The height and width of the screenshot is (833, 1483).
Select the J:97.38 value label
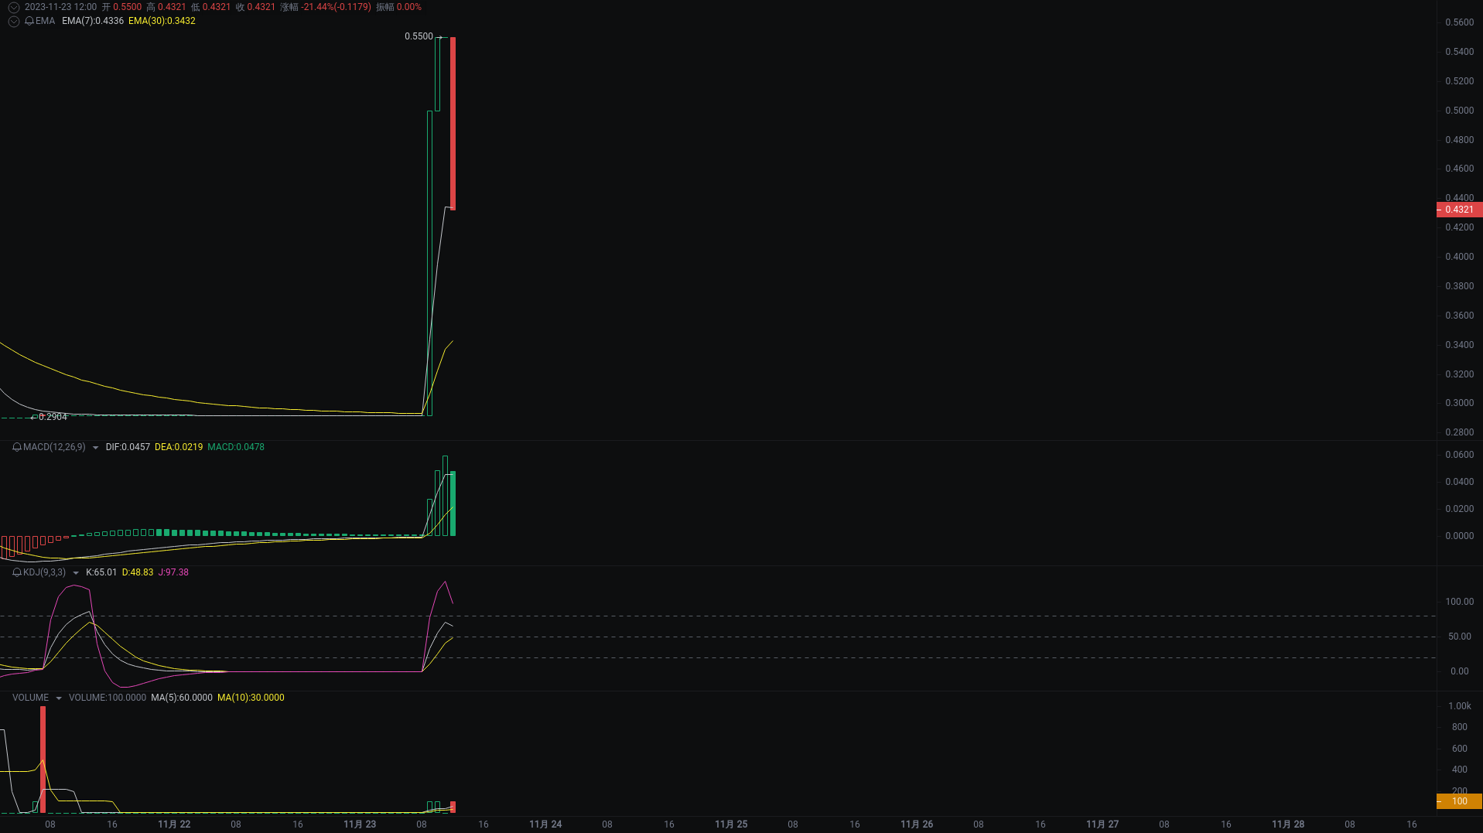point(173,572)
